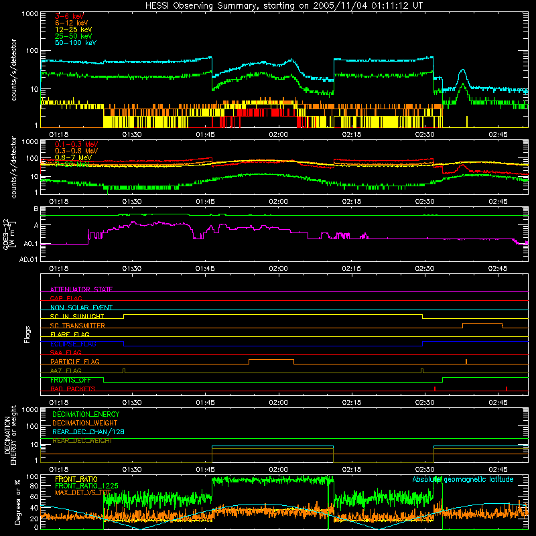
Task: Click the DECIMATION ENERGY or weight axis title
Action: [11, 435]
